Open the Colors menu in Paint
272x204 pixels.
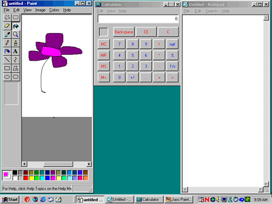54,10
